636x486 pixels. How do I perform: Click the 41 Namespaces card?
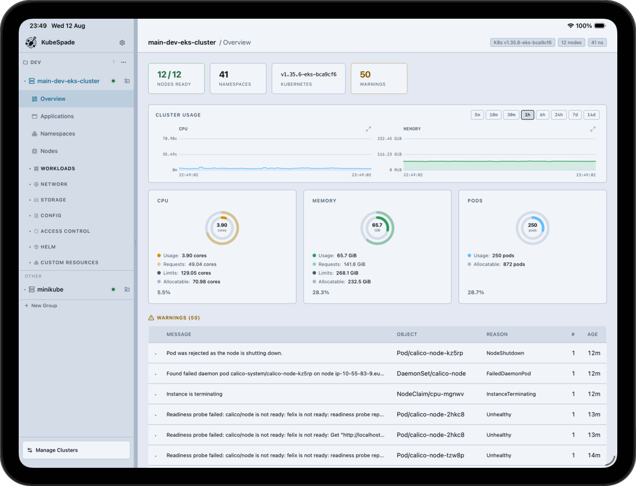238,78
